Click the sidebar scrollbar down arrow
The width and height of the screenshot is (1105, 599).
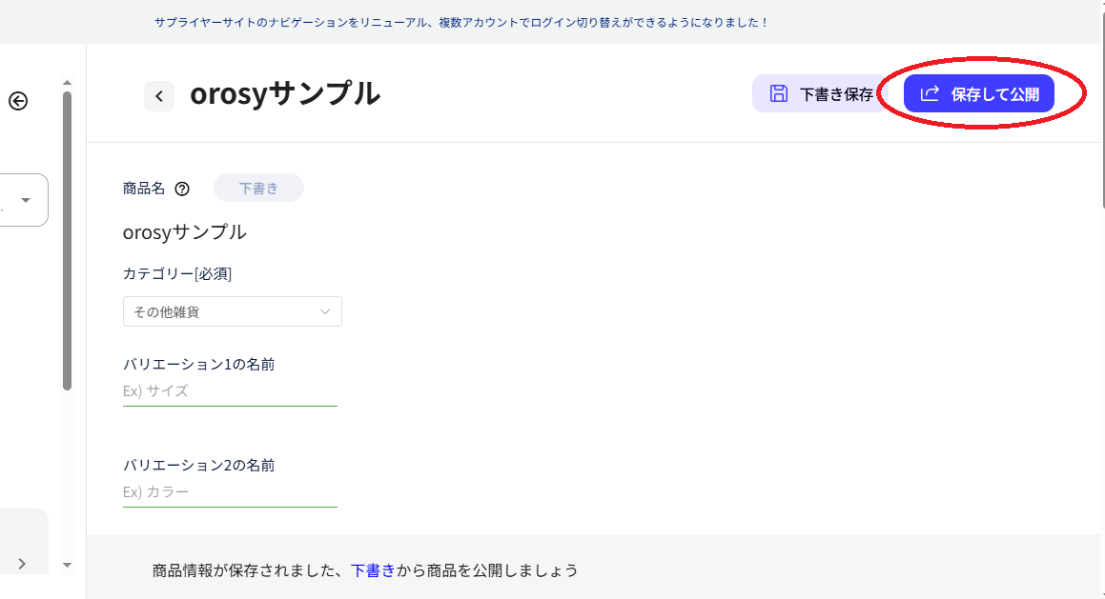pos(67,565)
